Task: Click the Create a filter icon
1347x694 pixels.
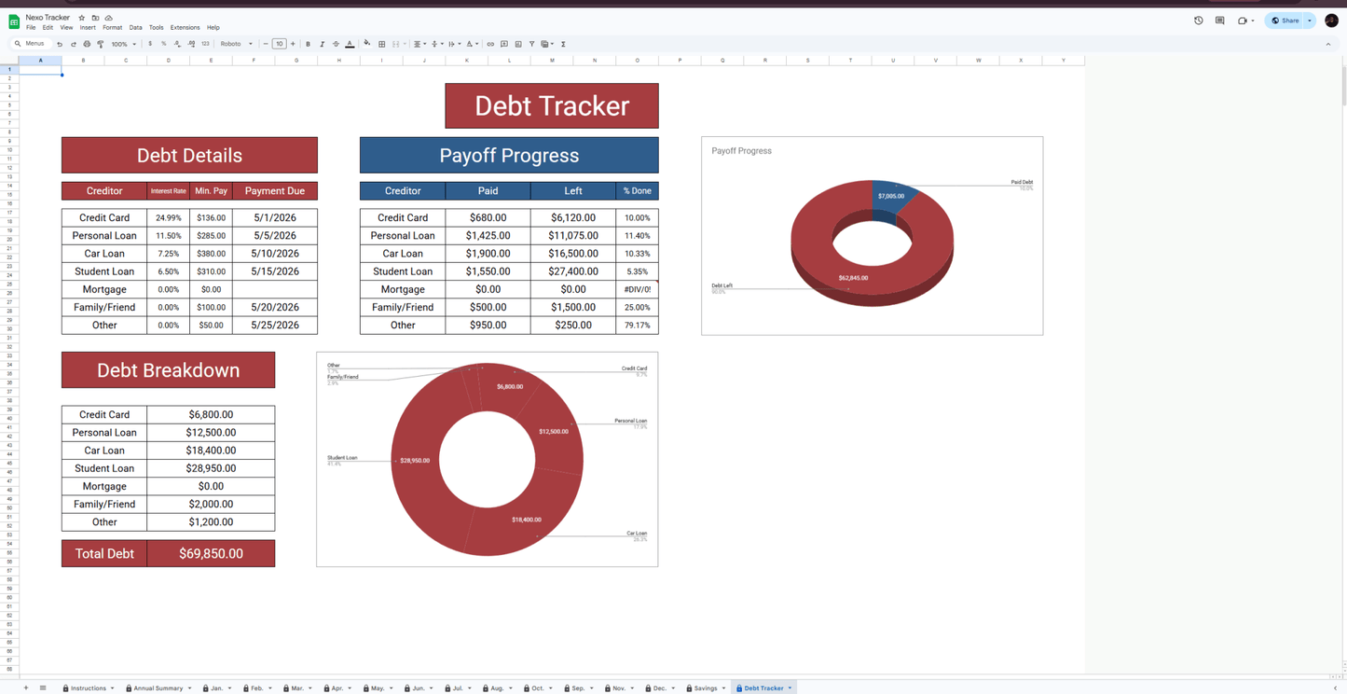Action: 532,44
